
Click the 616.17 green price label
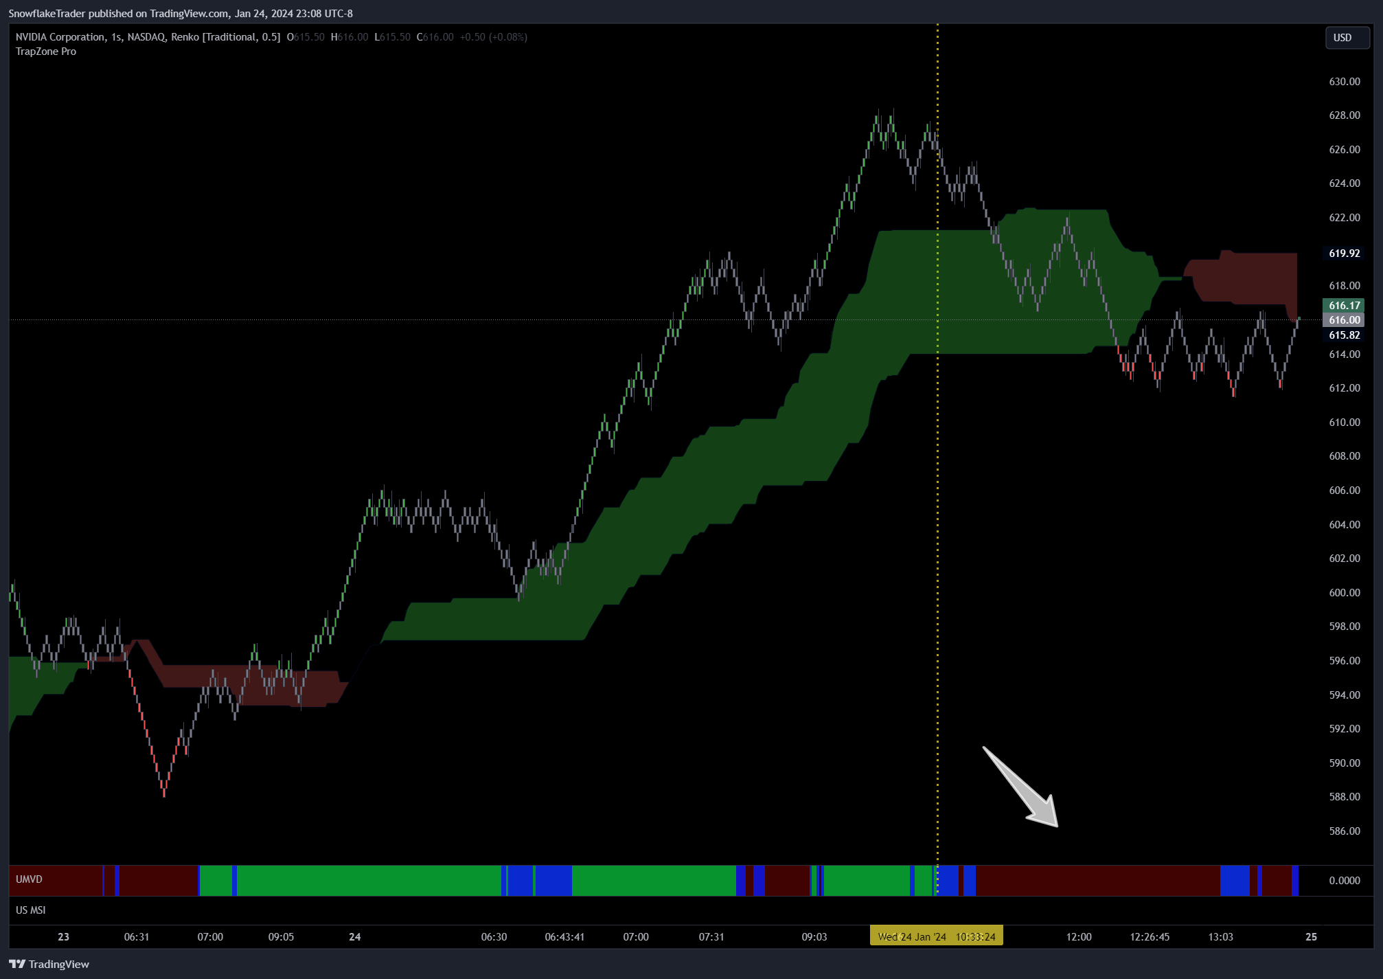[1344, 306]
